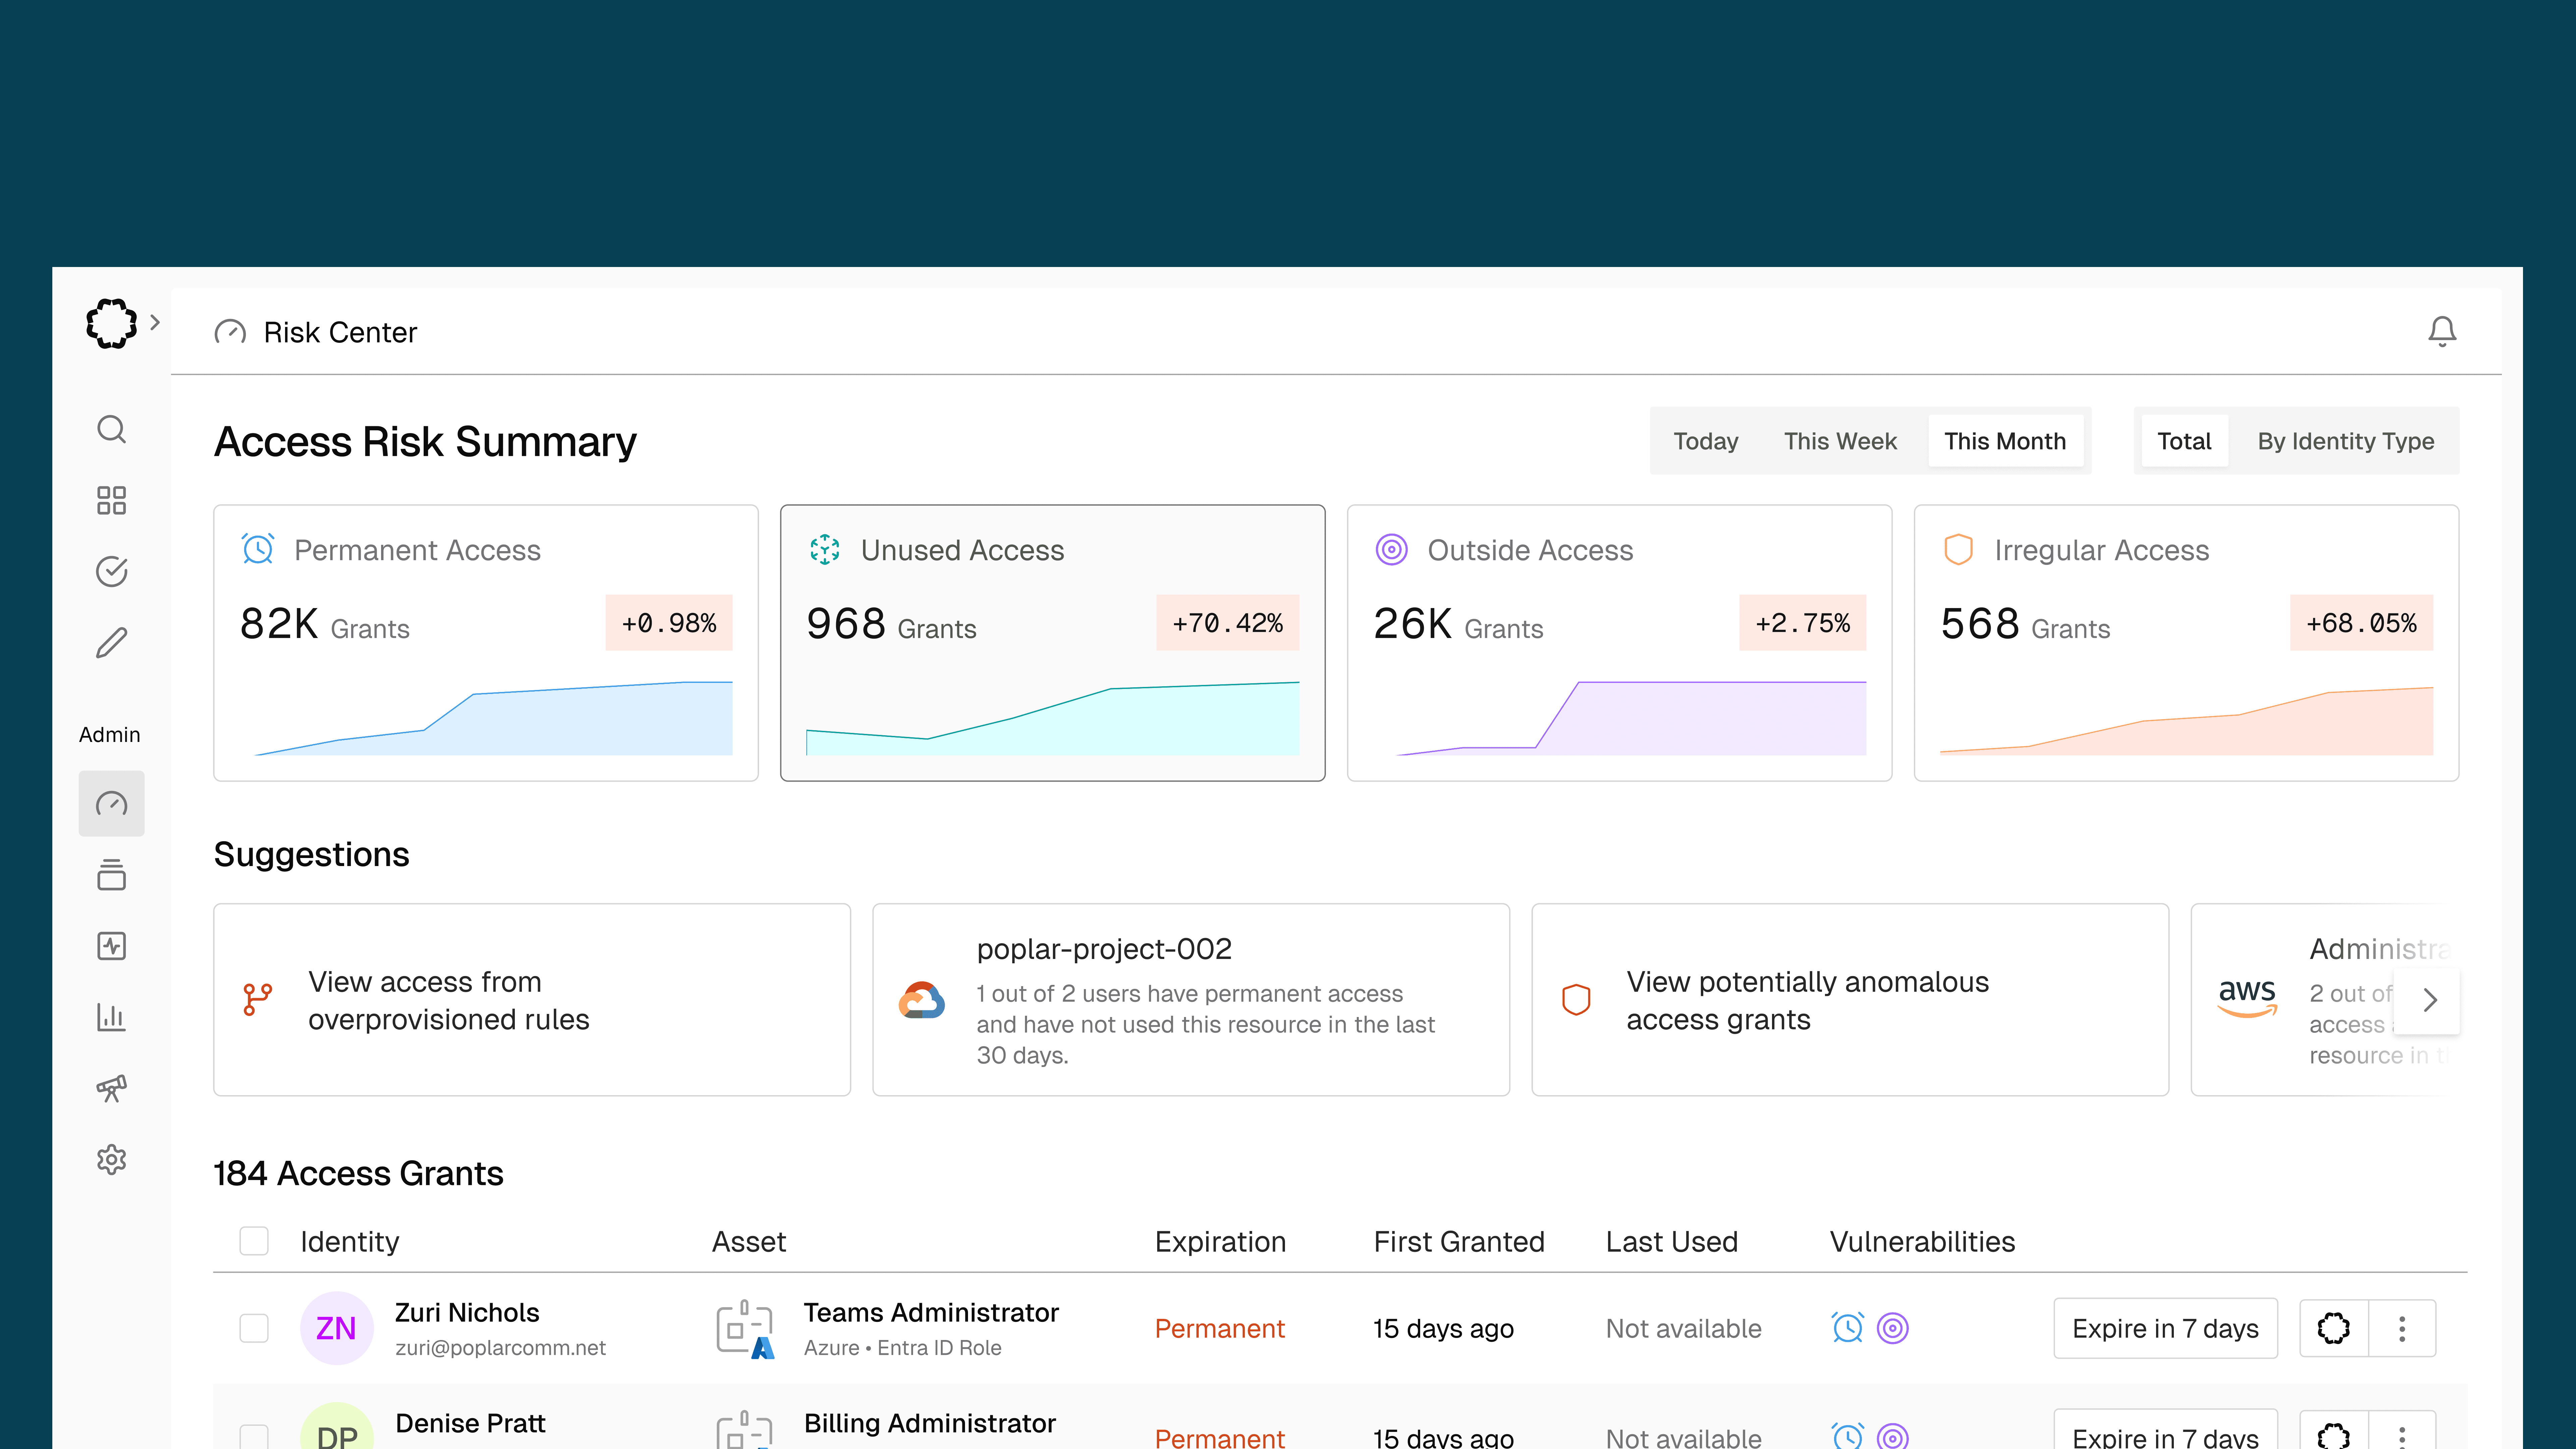Check the box for Denise Pratt

tap(254, 1437)
